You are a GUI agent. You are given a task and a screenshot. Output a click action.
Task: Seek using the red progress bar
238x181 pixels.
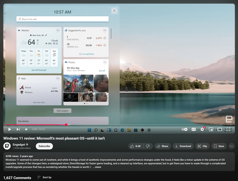(x=36, y=125)
